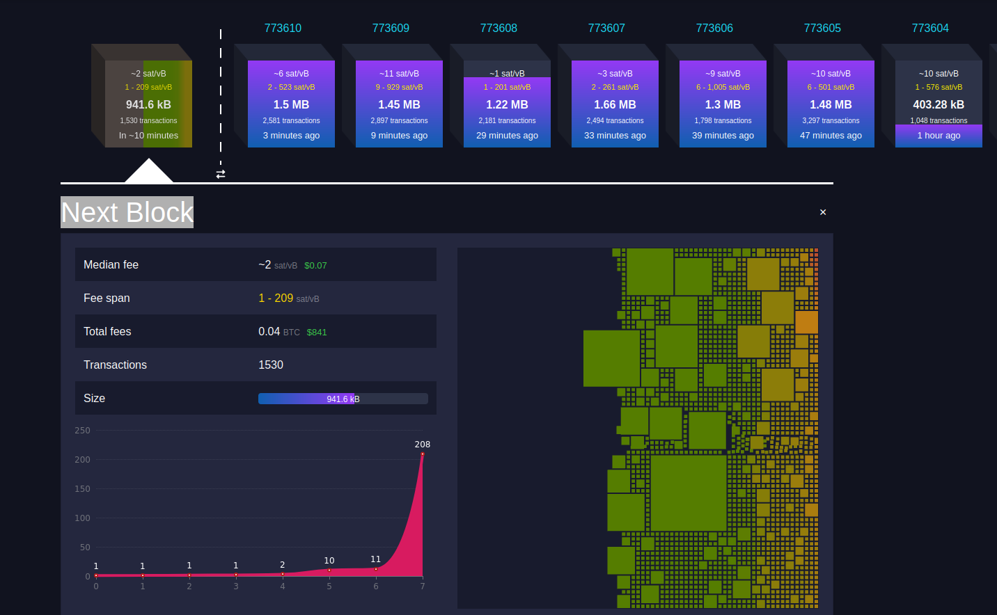Select the 1.48 MB block mined 47 minutes ago

pos(831,104)
